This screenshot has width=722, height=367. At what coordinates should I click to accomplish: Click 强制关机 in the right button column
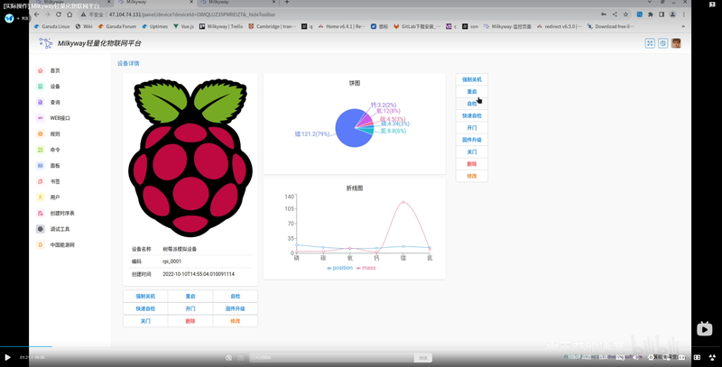471,79
